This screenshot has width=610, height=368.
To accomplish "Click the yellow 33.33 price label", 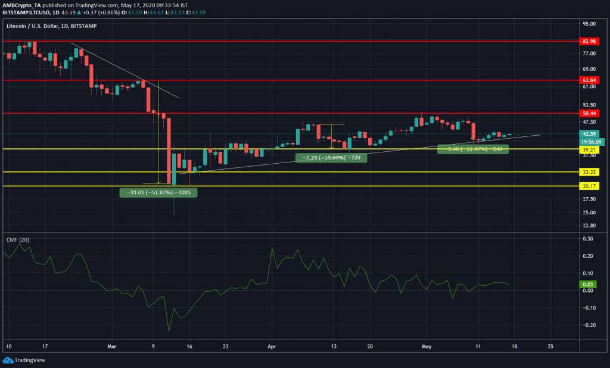I will (589, 172).
